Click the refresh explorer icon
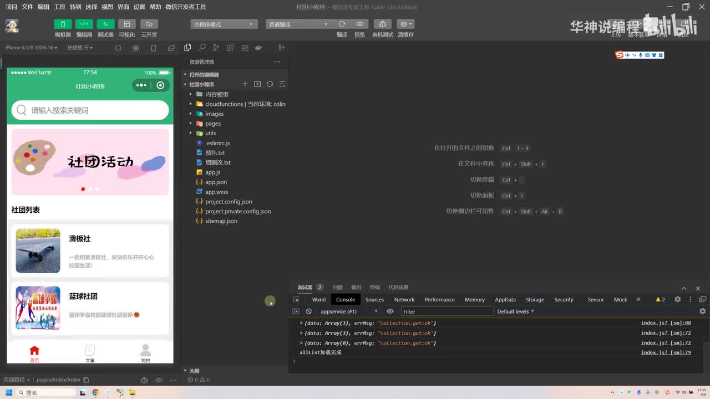This screenshot has width=710, height=399. [x=270, y=84]
